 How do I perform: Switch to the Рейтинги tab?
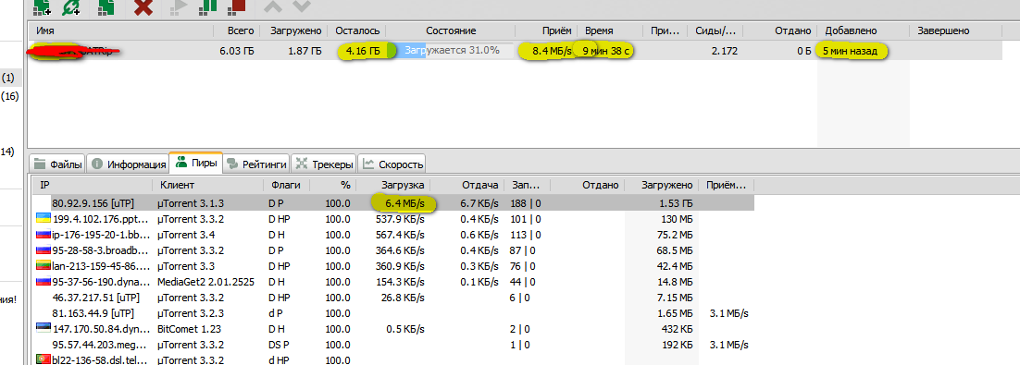pyautogui.click(x=256, y=164)
